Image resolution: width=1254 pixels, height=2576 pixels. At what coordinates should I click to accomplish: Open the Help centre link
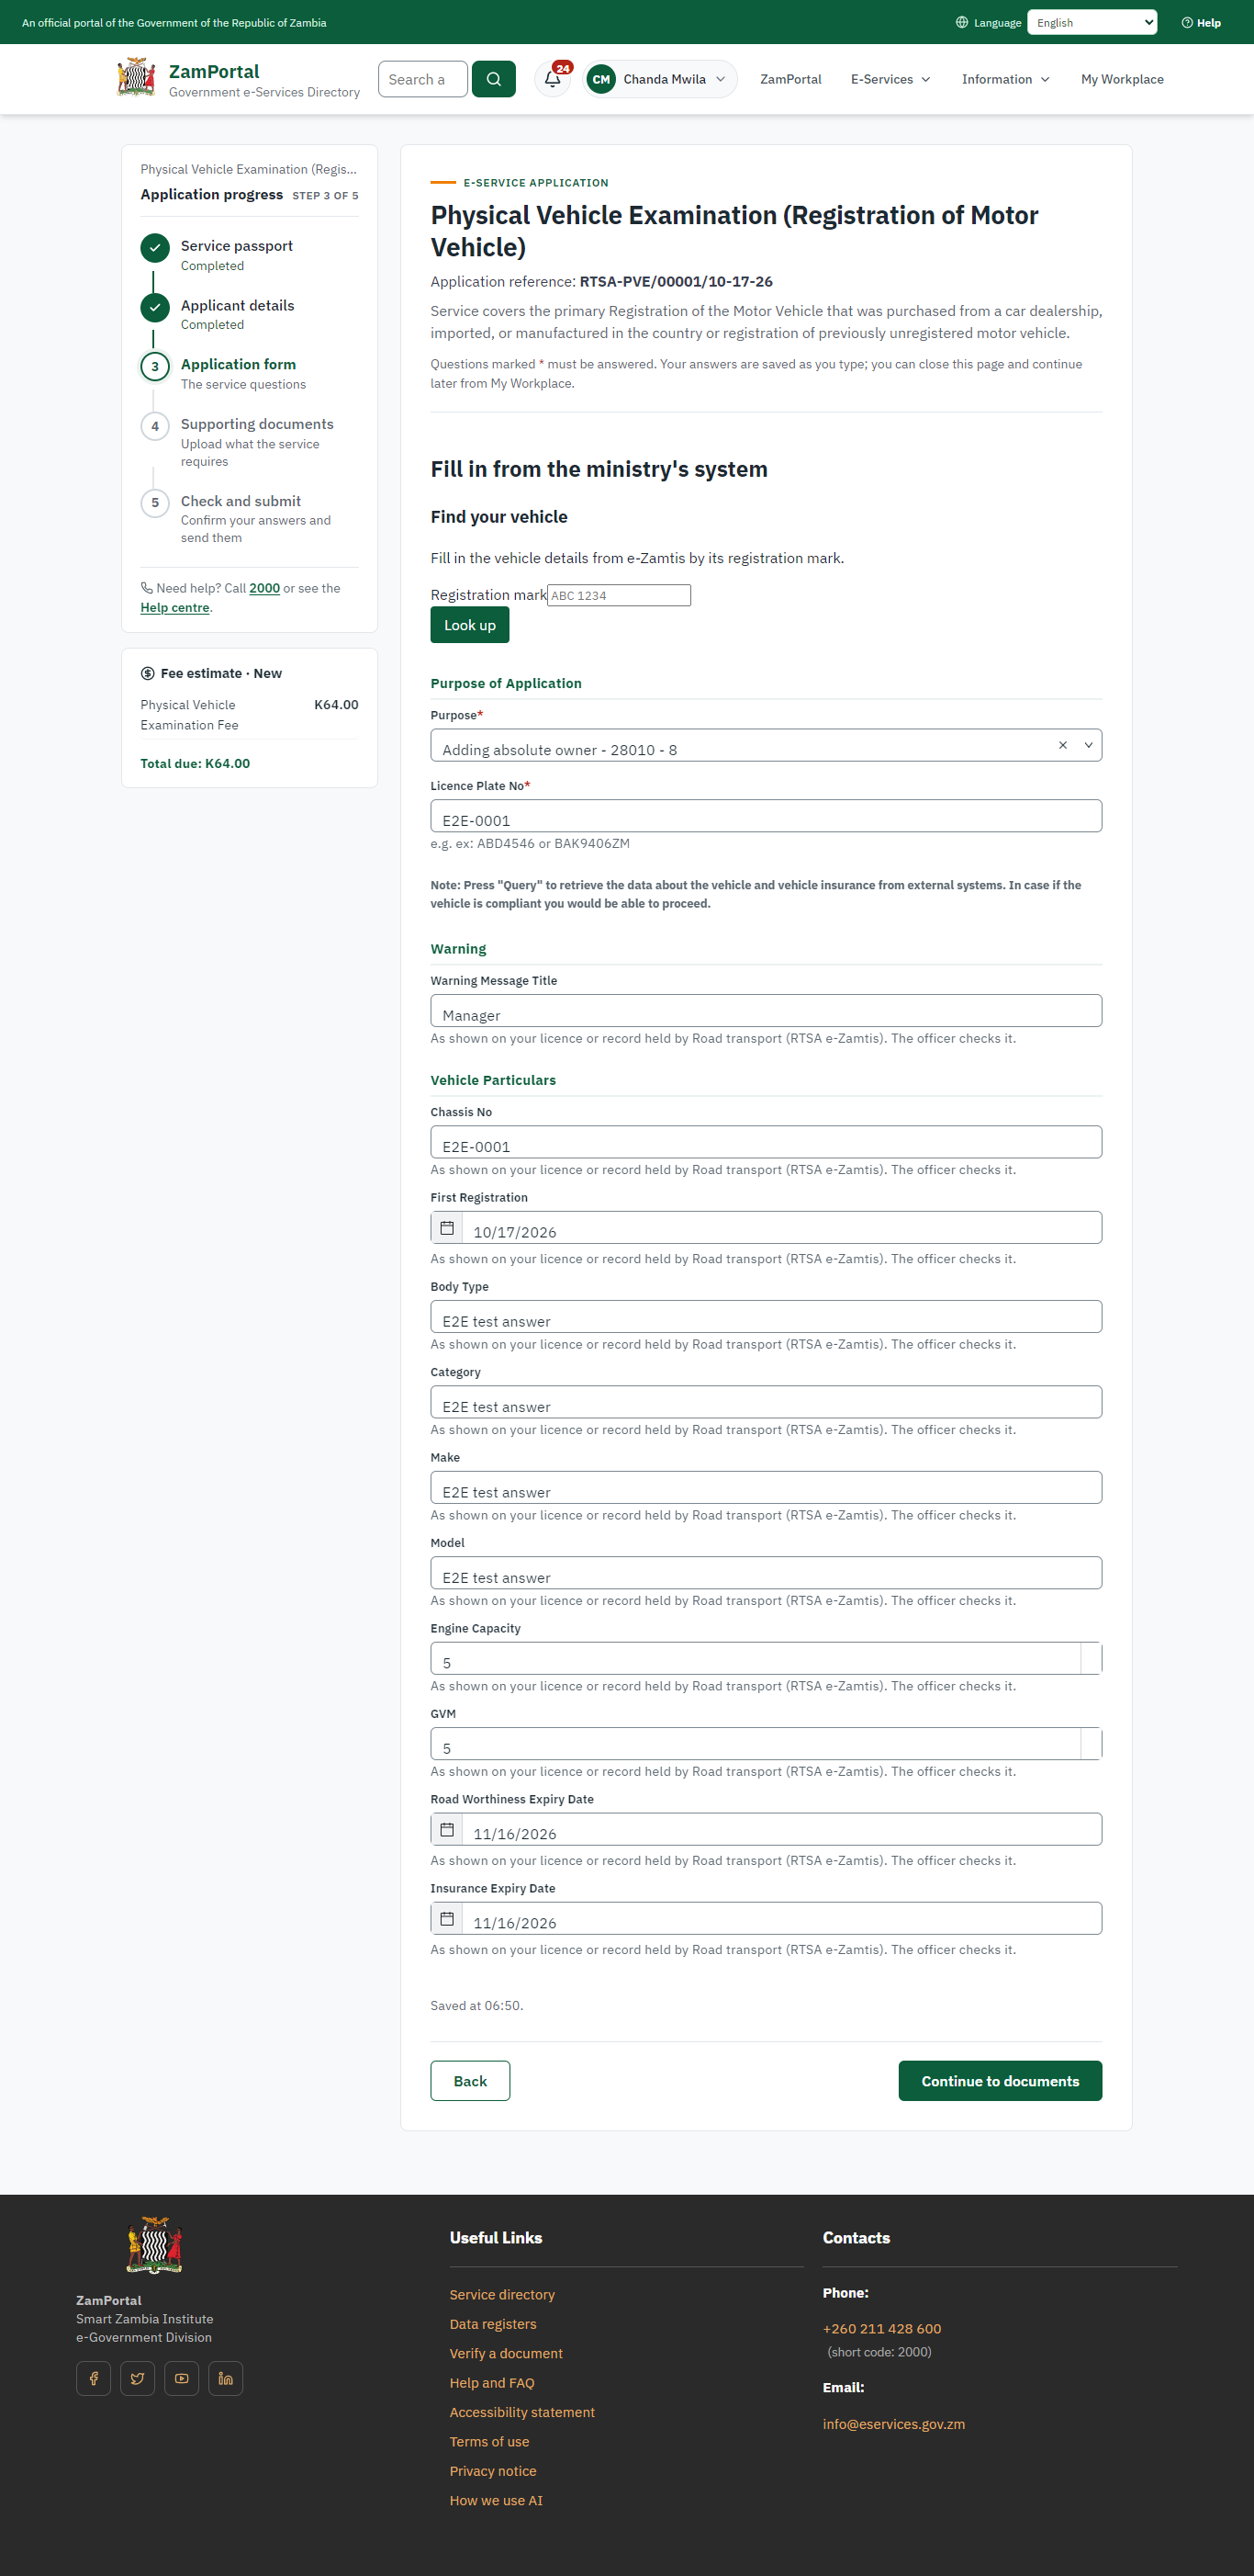pyautogui.click(x=174, y=607)
